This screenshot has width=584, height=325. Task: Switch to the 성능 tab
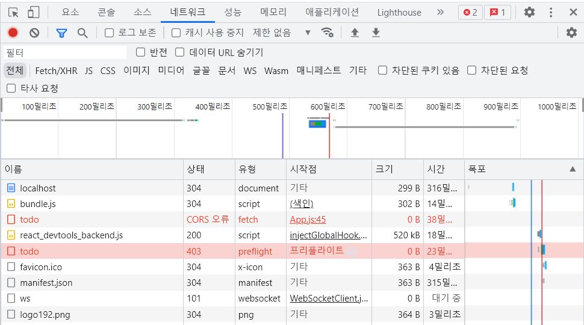click(x=233, y=12)
